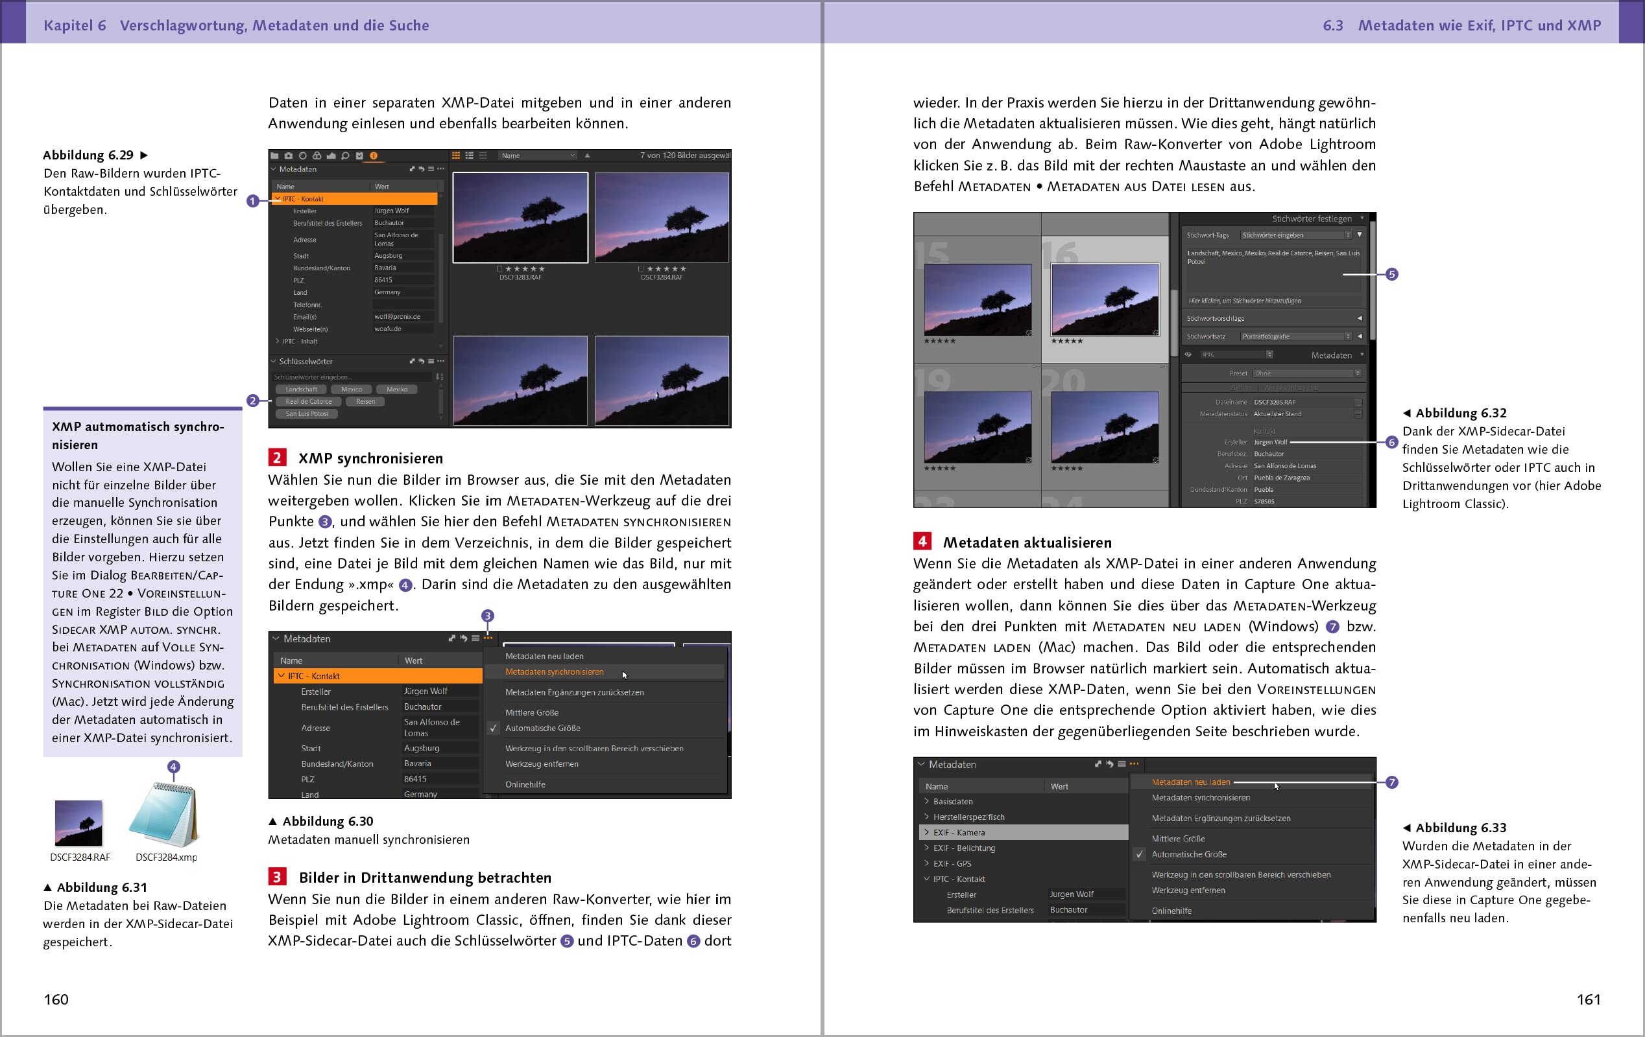Collapse the IPTC - Kontakt group in Abbildung 6.29

tap(278, 199)
